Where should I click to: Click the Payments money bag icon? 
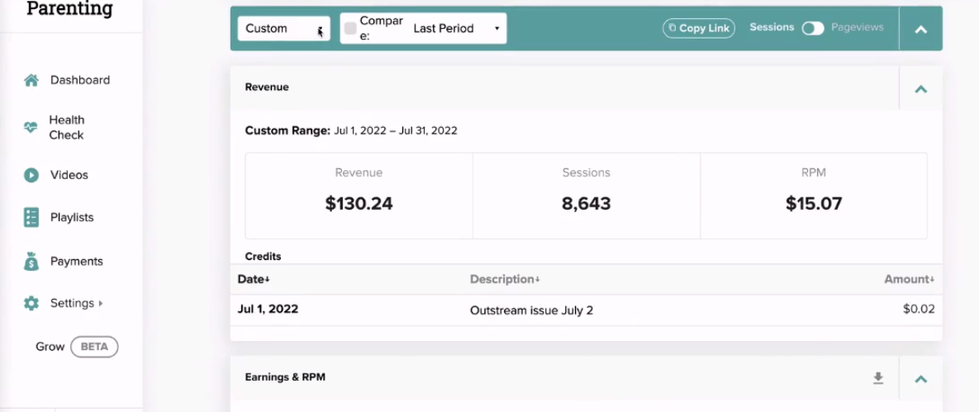click(31, 261)
